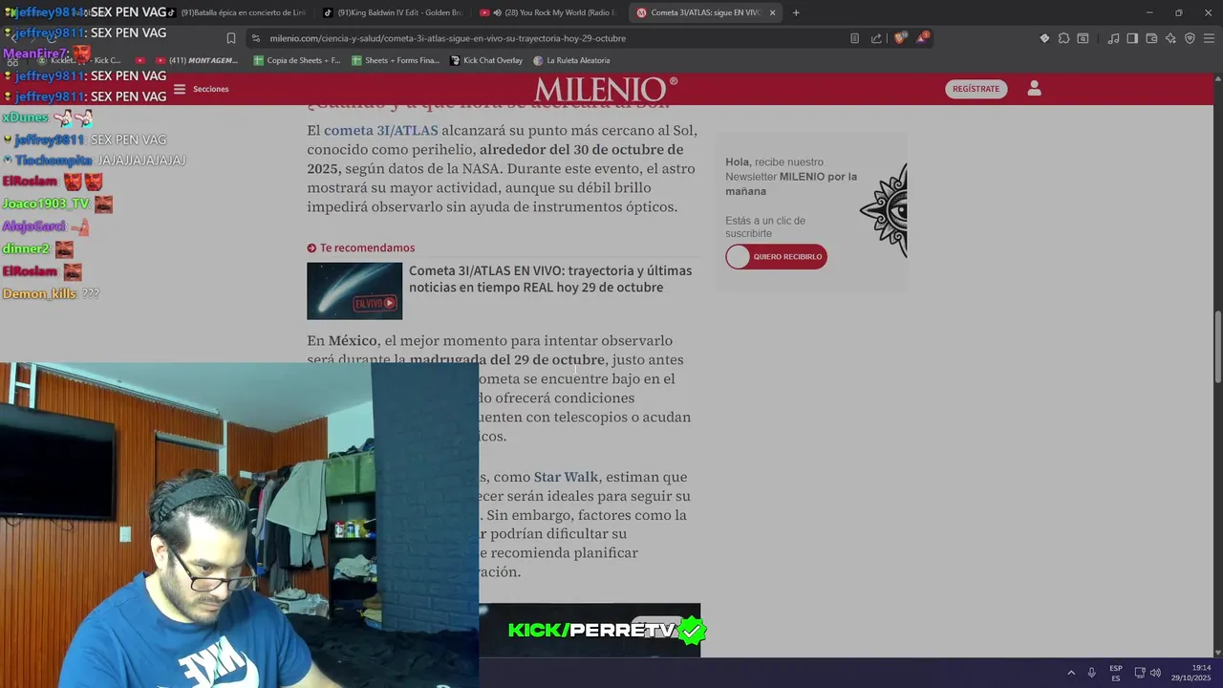This screenshot has height=688, width=1223.
Task: Click the scrollbar down arrow
Action: [x=1217, y=652]
